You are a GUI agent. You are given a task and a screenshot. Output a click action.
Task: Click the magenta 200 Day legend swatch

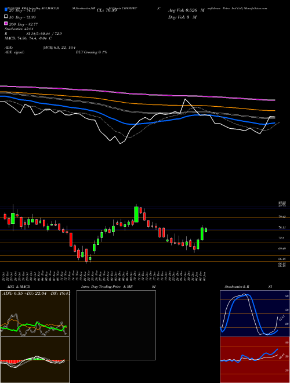pyautogui.click(x=6, y=23)
